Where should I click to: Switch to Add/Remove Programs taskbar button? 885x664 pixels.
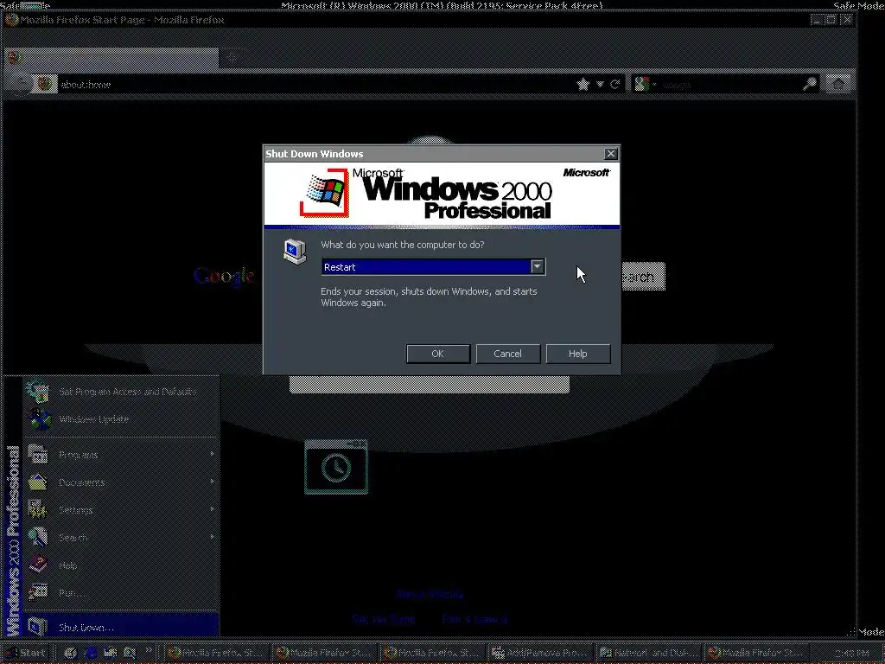541,653
